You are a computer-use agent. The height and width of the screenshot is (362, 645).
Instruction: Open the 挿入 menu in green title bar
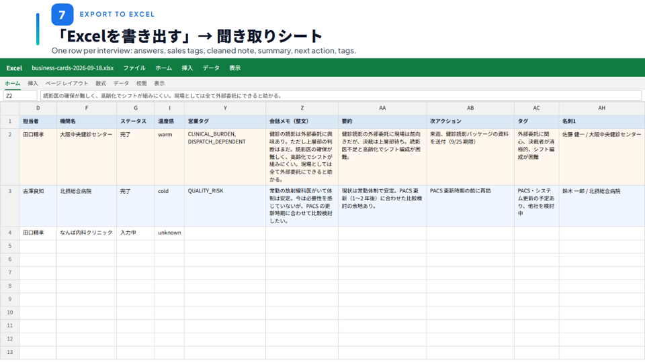(187, 68)
